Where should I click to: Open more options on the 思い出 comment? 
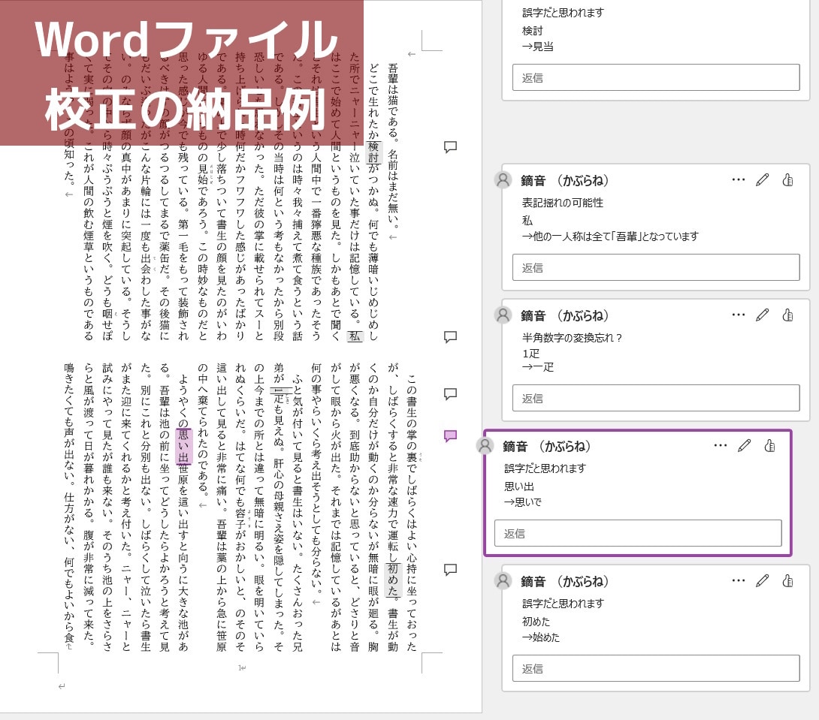coord(721,445)
